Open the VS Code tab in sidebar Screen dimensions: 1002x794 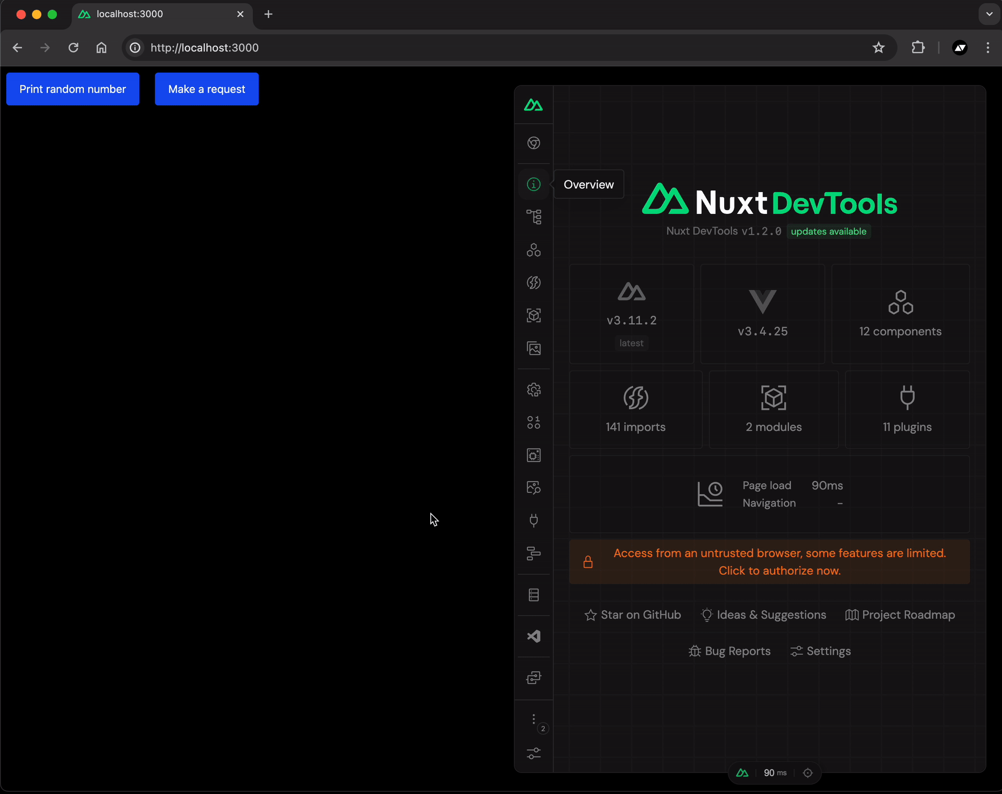coord(534,636)
